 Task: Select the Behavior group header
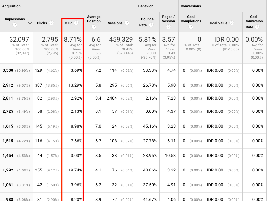point(145,6)
